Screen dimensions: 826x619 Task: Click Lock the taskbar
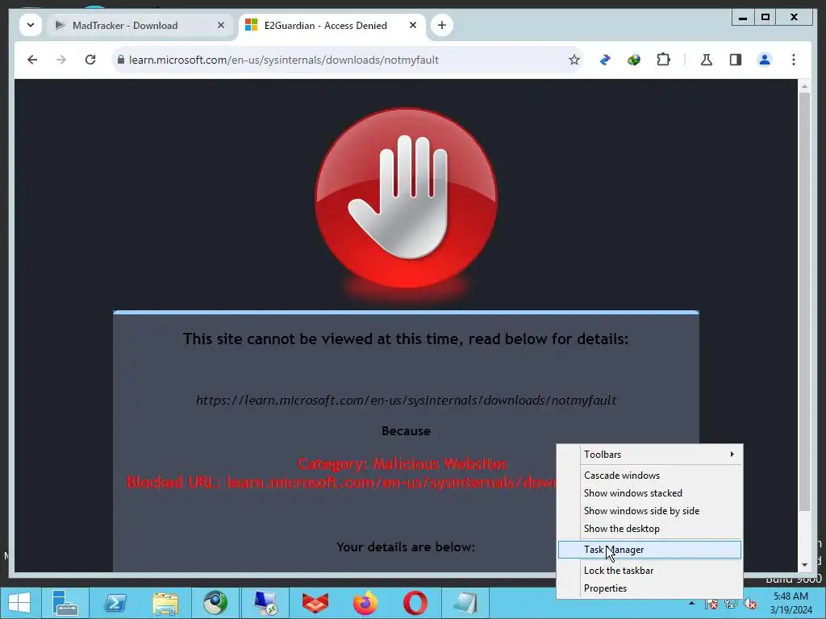[x=649, y=571]
